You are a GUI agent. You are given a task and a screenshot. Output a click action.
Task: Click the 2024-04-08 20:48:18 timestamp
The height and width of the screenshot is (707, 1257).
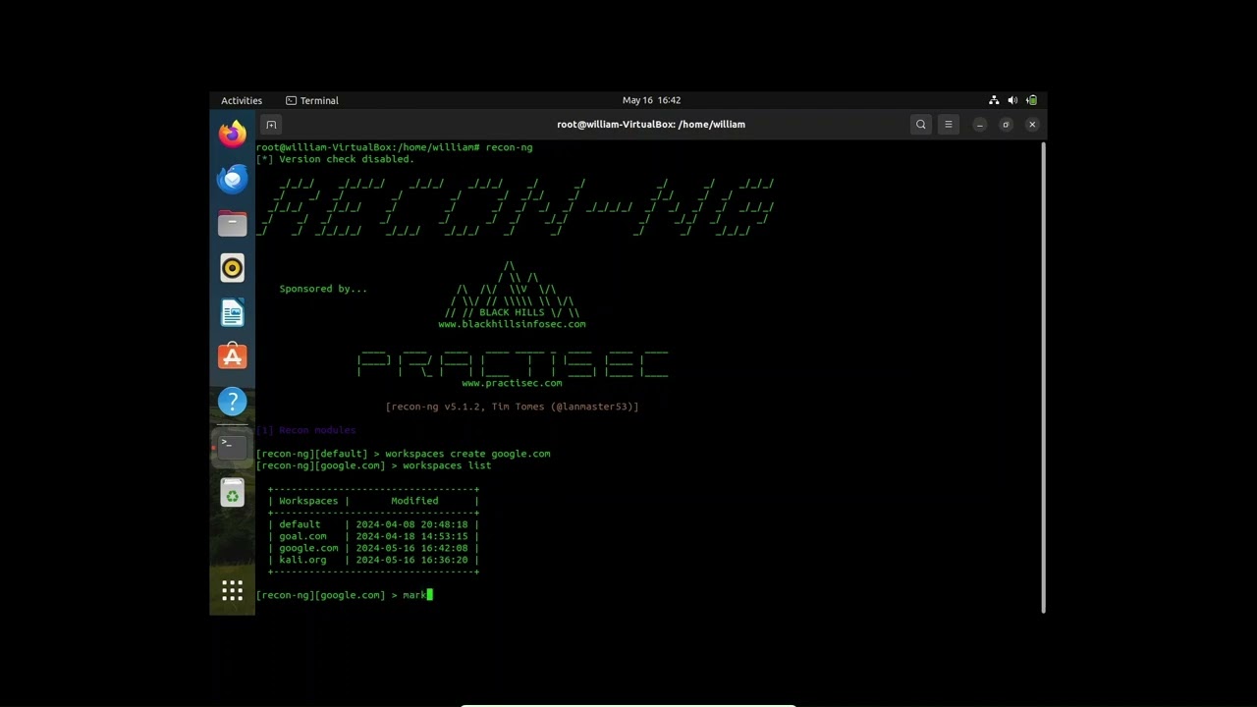pos(411,524)
